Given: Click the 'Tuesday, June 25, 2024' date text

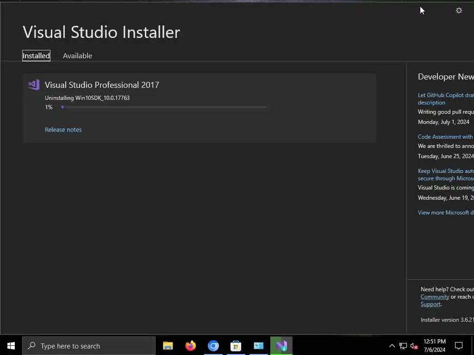Looking at the screenshot, I should point(446,156).
